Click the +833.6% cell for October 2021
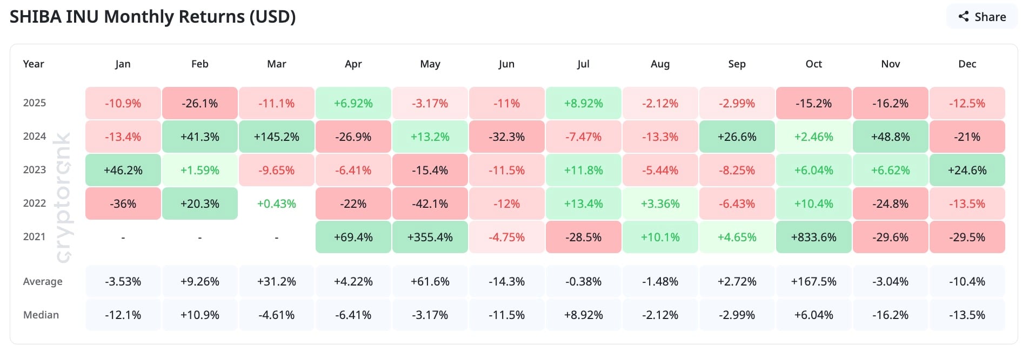The height and width of the screenshot is (353, 1029). click(813, 237)
